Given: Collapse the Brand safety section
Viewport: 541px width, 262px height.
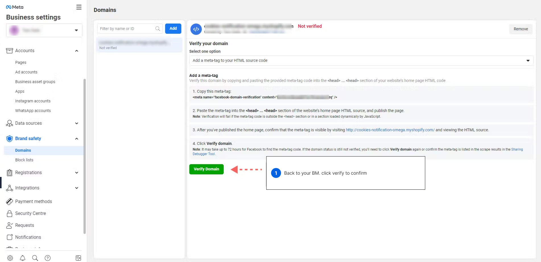Looking at the screenshot, I should tap(77, 139).
